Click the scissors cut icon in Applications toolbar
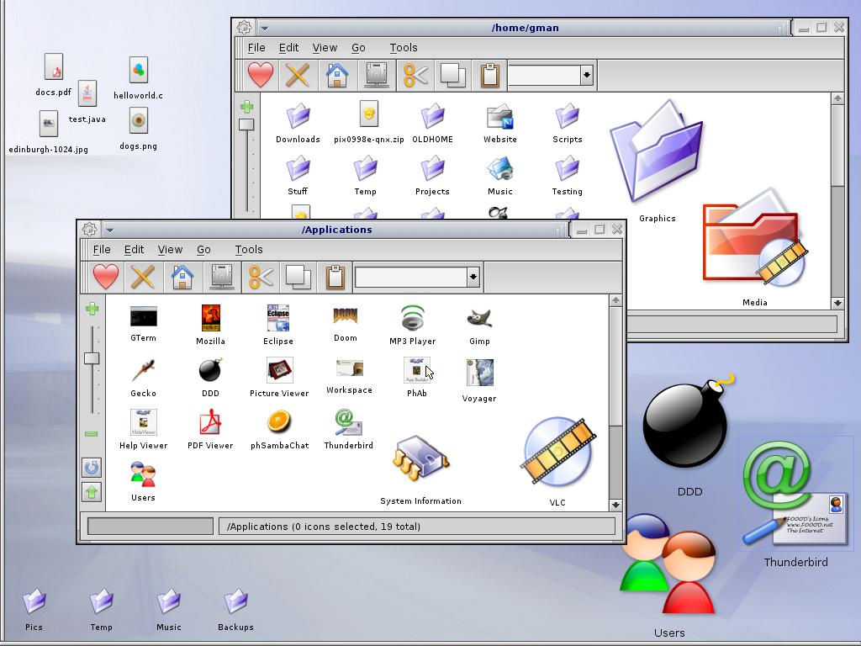Viewport: 861px width, 646px height. coord(261,276)
